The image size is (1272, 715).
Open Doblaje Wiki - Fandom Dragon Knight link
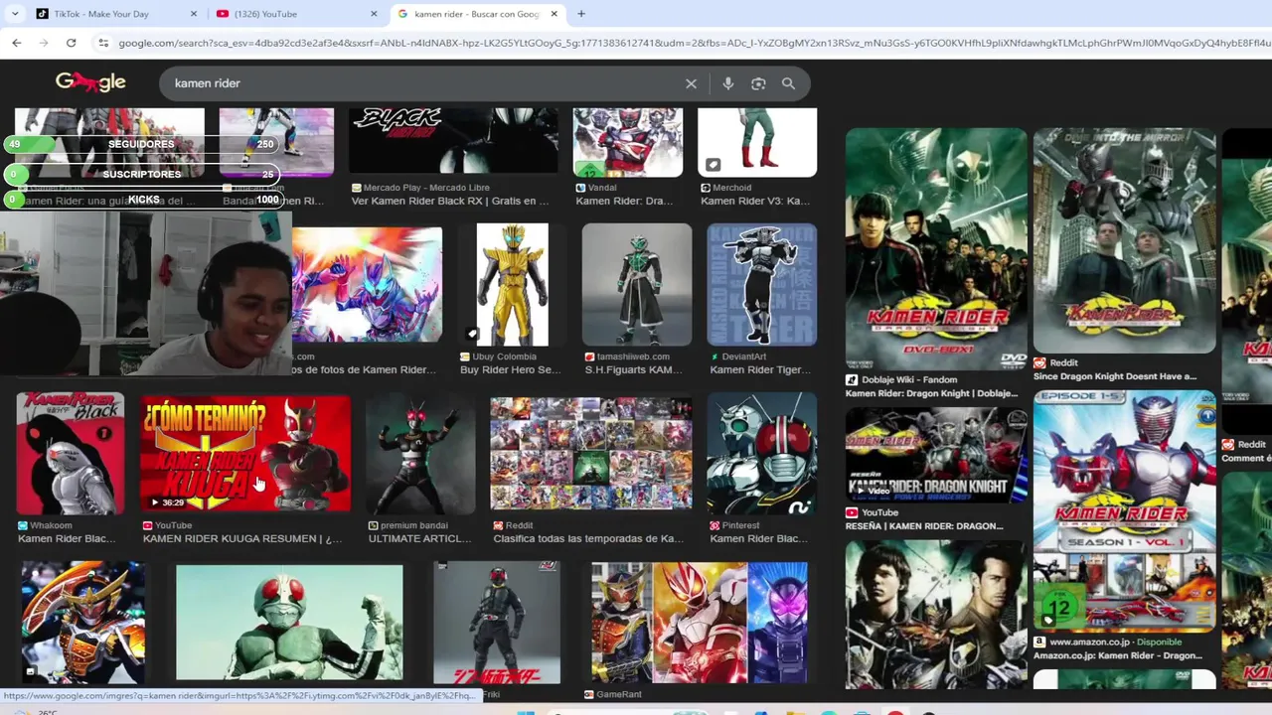[931, 386]
